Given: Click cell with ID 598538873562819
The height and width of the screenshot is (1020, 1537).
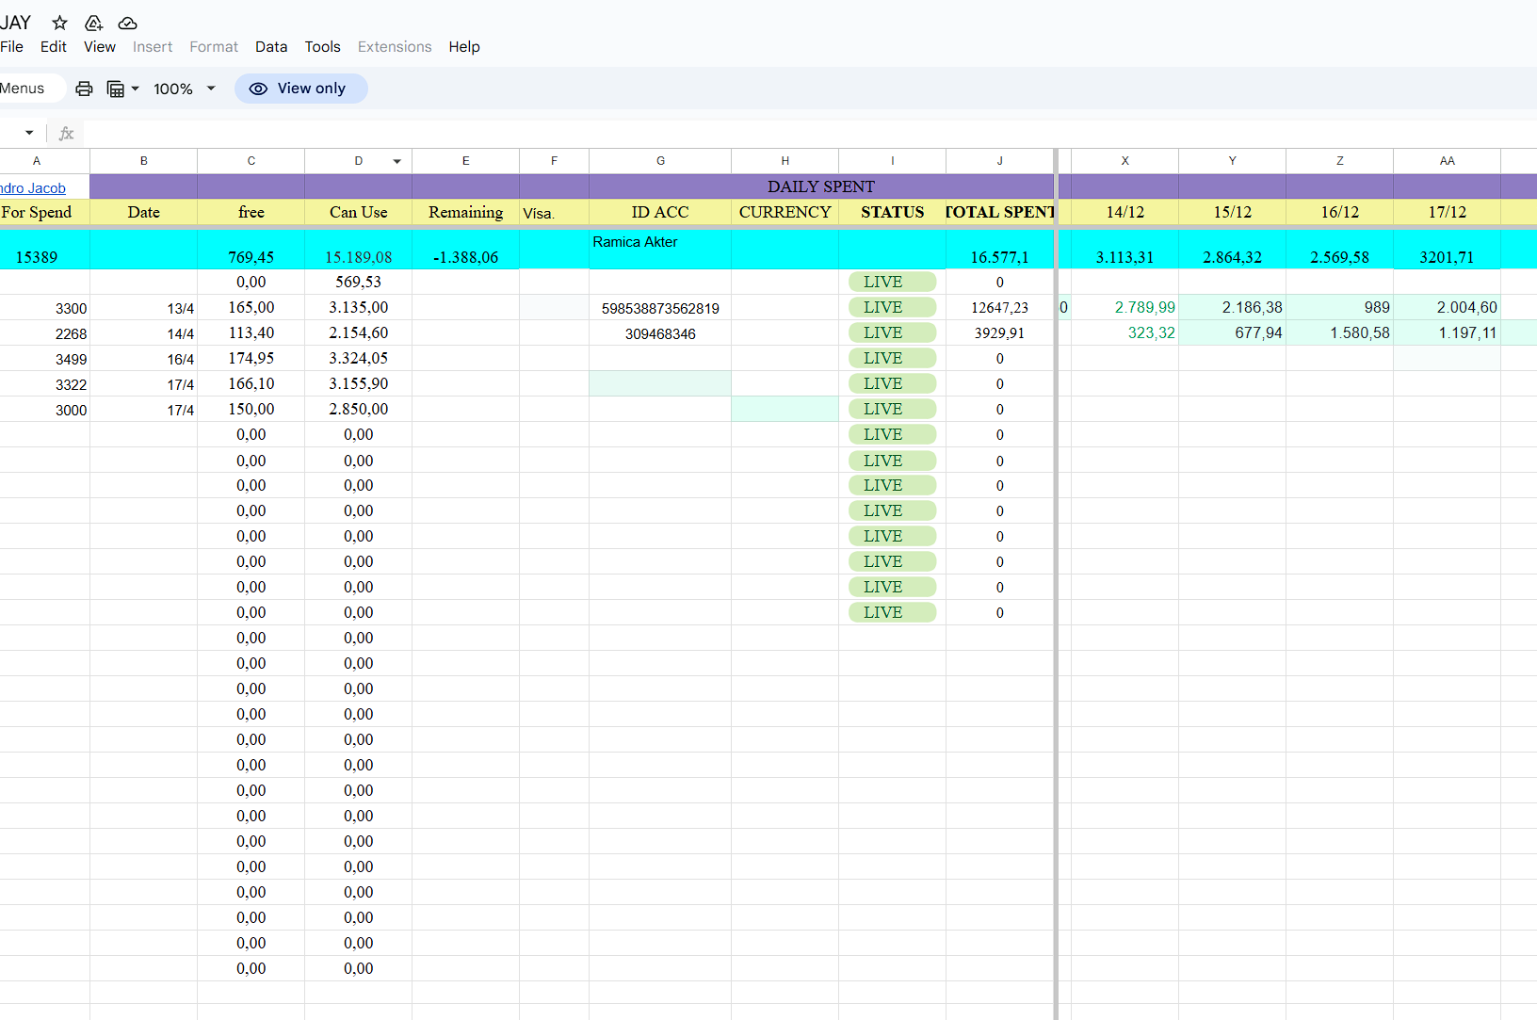Looking at the screenshot, I should tap(660, 308).
